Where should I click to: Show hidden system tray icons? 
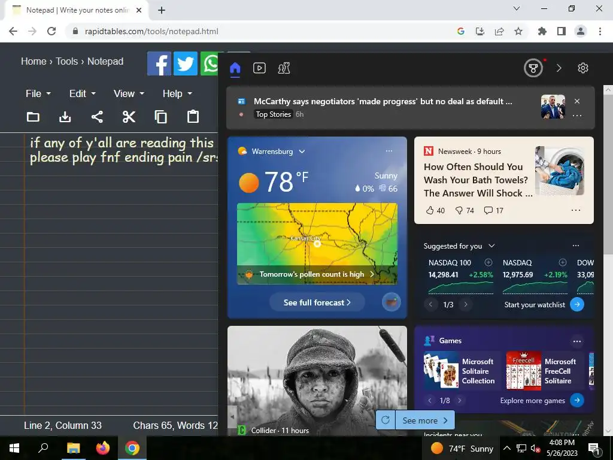pyautogui.click(x=506, y=448)
